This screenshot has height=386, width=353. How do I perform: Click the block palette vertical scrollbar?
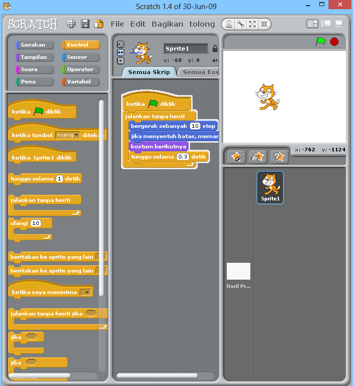point(101,198)
